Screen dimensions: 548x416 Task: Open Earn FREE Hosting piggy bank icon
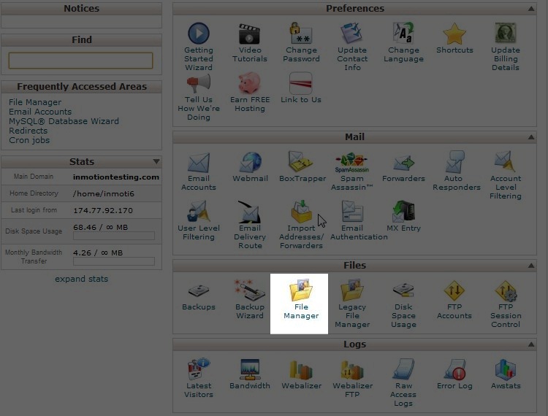(249, 83)
